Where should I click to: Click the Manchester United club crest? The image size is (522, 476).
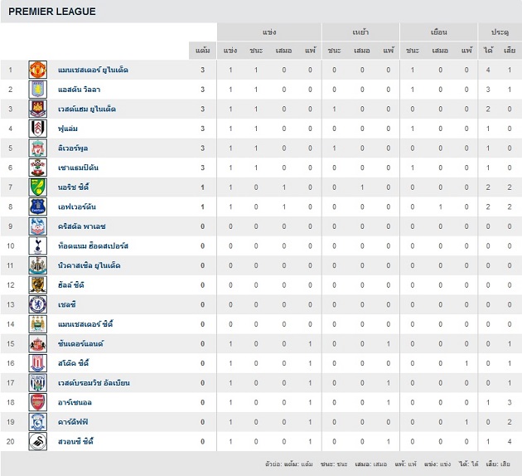click(38, 70)
